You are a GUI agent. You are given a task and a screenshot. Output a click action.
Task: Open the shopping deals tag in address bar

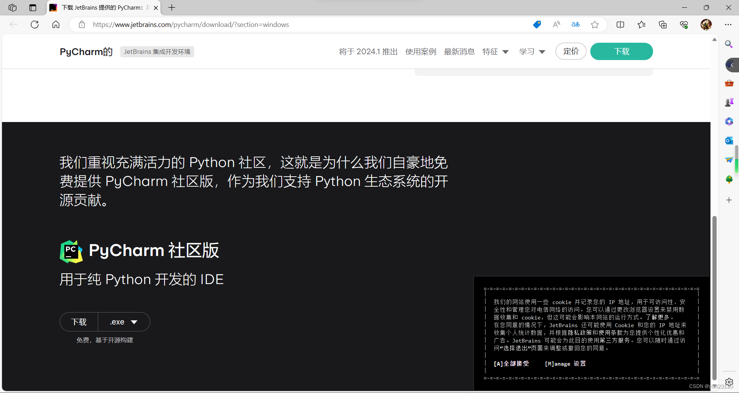click(536, 24)
